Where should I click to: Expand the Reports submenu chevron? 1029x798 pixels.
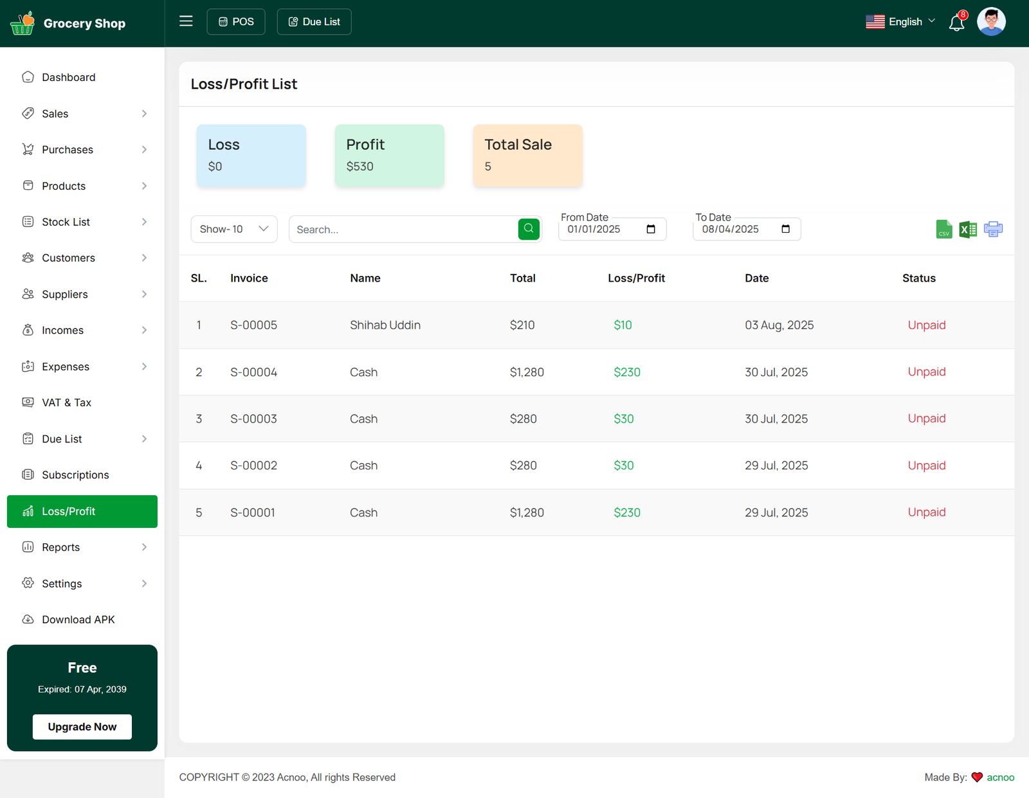(x=144, y=547)
